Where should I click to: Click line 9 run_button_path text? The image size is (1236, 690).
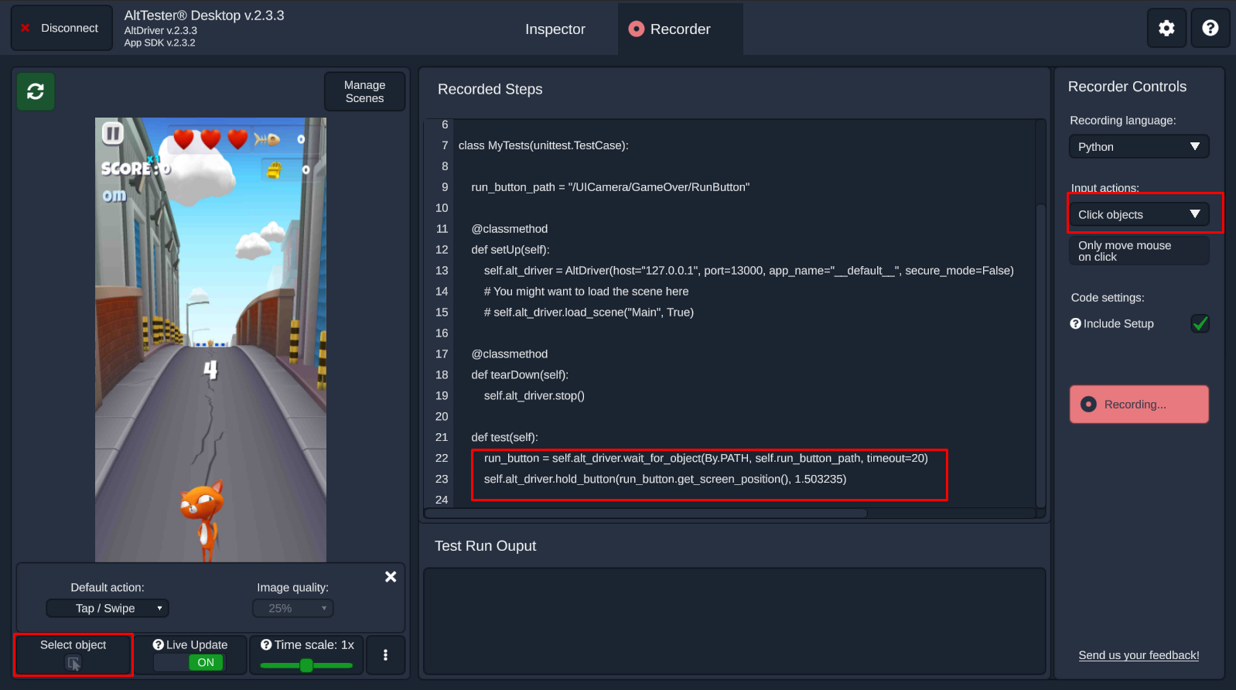coord(610,187)
